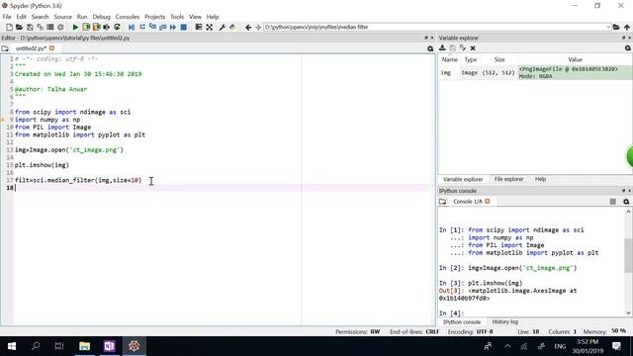Run the file with the green play button
This screenshot has height=356, width=633.
(75, 27)
